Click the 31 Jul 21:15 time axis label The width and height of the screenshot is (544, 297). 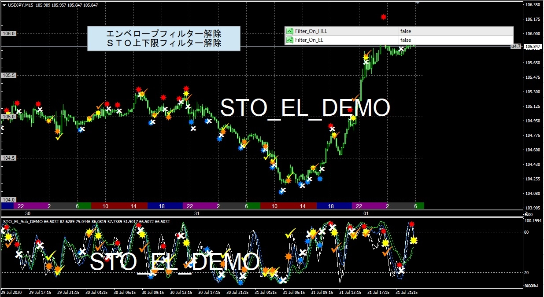click(x=407, y=292)
